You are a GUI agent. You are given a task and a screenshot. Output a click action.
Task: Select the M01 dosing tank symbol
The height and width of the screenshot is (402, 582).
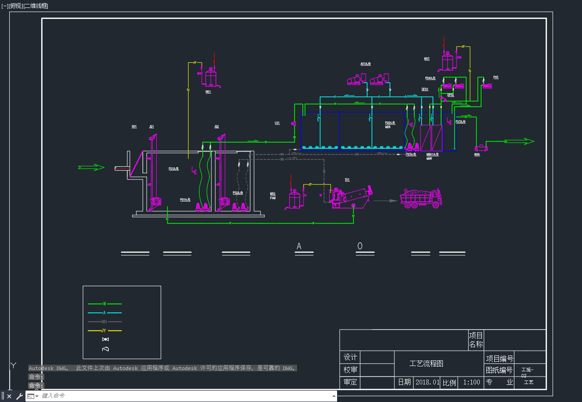[211, 77]
